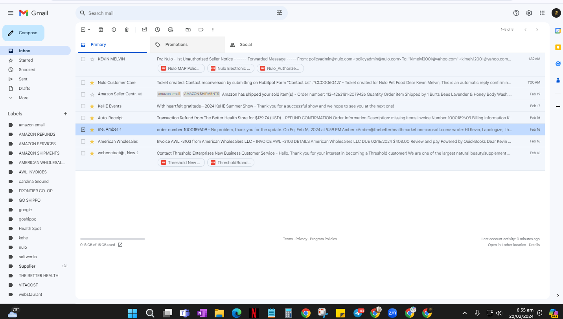Open Gmail Settings gear
The height and width of the screenshot is (319, 563).
coord(529,13)
